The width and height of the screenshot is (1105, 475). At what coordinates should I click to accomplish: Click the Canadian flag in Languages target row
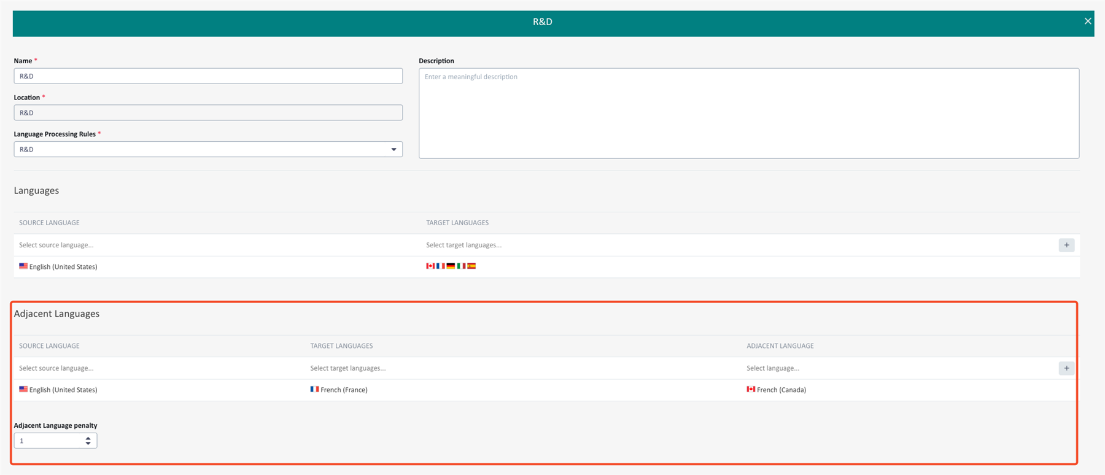tap(430, 266)
